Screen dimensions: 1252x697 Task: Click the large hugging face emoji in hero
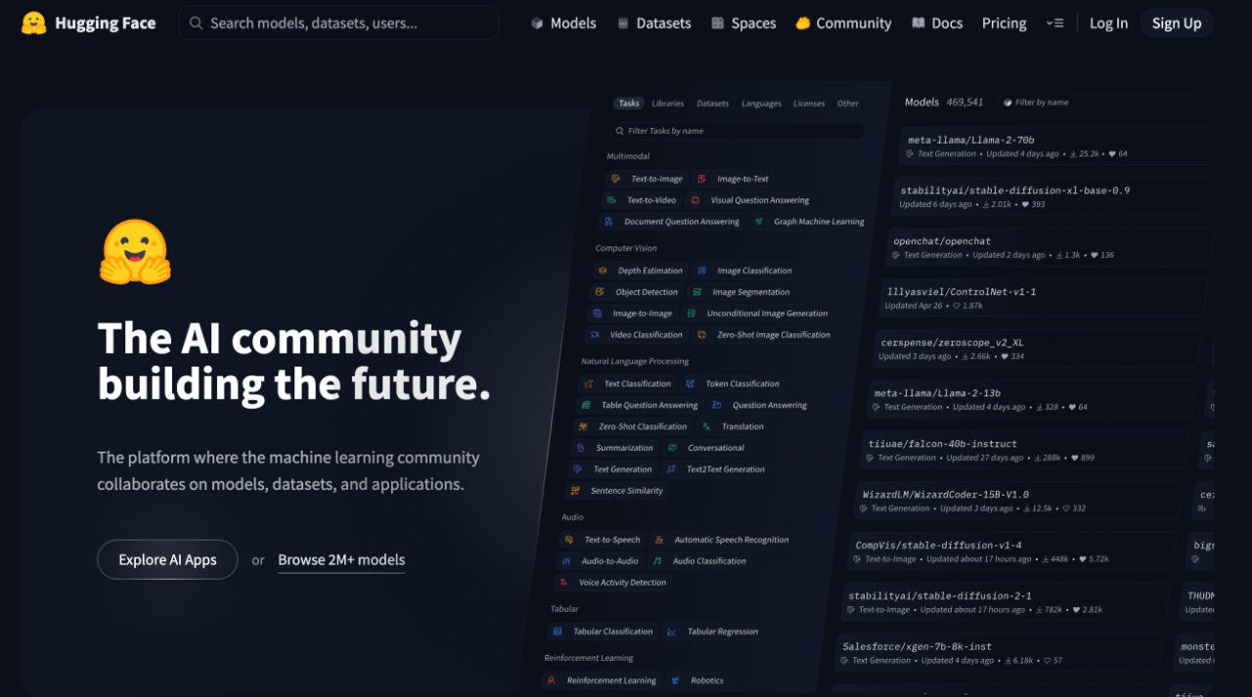(135, 252)
